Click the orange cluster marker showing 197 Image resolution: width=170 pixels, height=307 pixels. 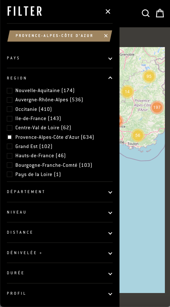(x=157, y=107)
